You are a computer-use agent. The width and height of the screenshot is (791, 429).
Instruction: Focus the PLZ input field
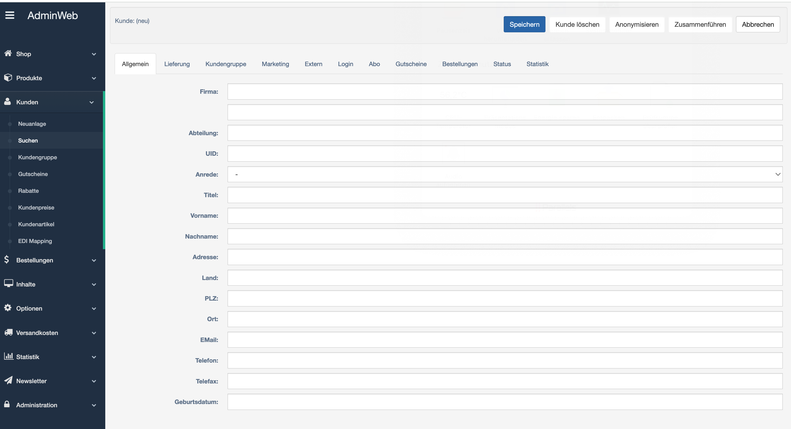[x=505, y=298]
